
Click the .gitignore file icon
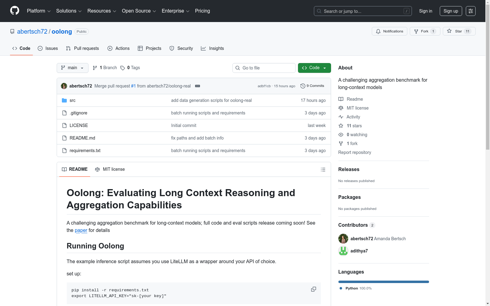[64, 113]
